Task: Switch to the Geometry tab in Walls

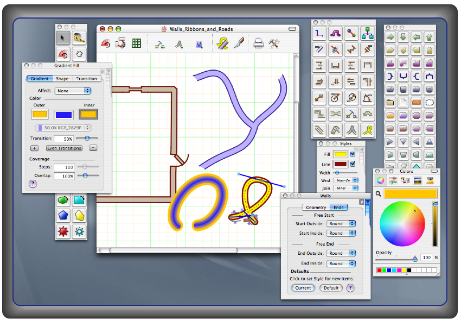Action: [316, 208]
